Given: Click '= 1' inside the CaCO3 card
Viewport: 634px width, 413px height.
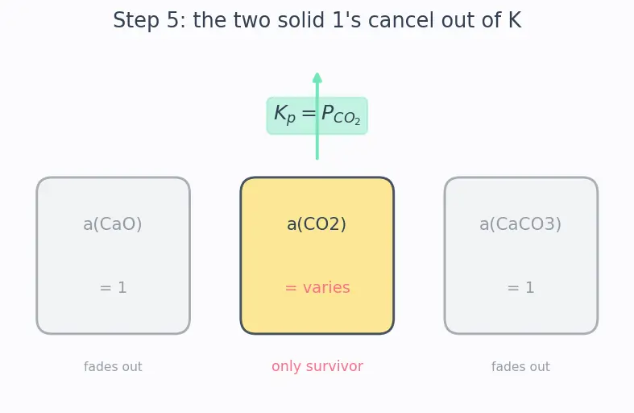Looking at the screenshot, I should tap(520, 288).
